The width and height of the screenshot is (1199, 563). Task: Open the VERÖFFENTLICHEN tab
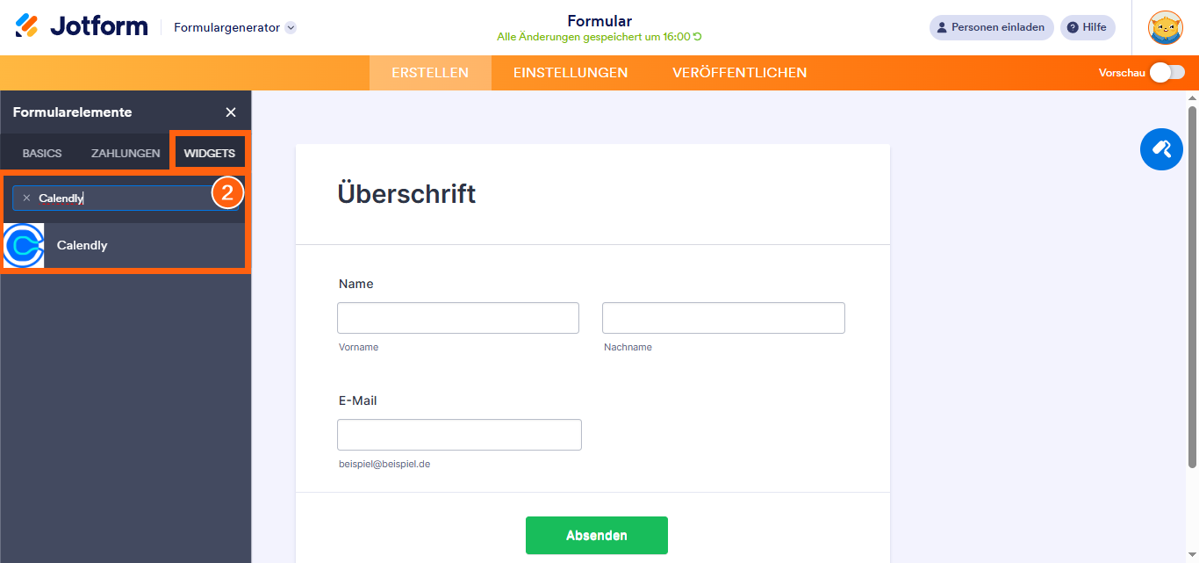pyautogui.click(x=739, y=73)
